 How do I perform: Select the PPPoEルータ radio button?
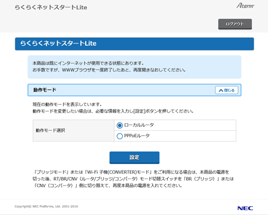click(x=120, y=136)
